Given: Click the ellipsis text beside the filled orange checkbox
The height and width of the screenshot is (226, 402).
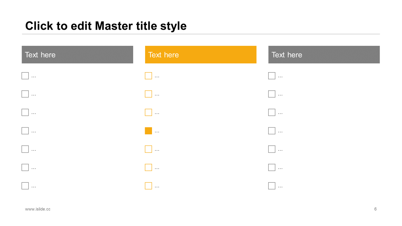Looking at the screenshot, I should point(157,132).
